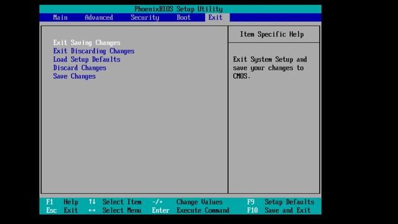Choose Exit Saving Changes
The width and height of the screenshot is (398, 224).
(x=86, y=43)
